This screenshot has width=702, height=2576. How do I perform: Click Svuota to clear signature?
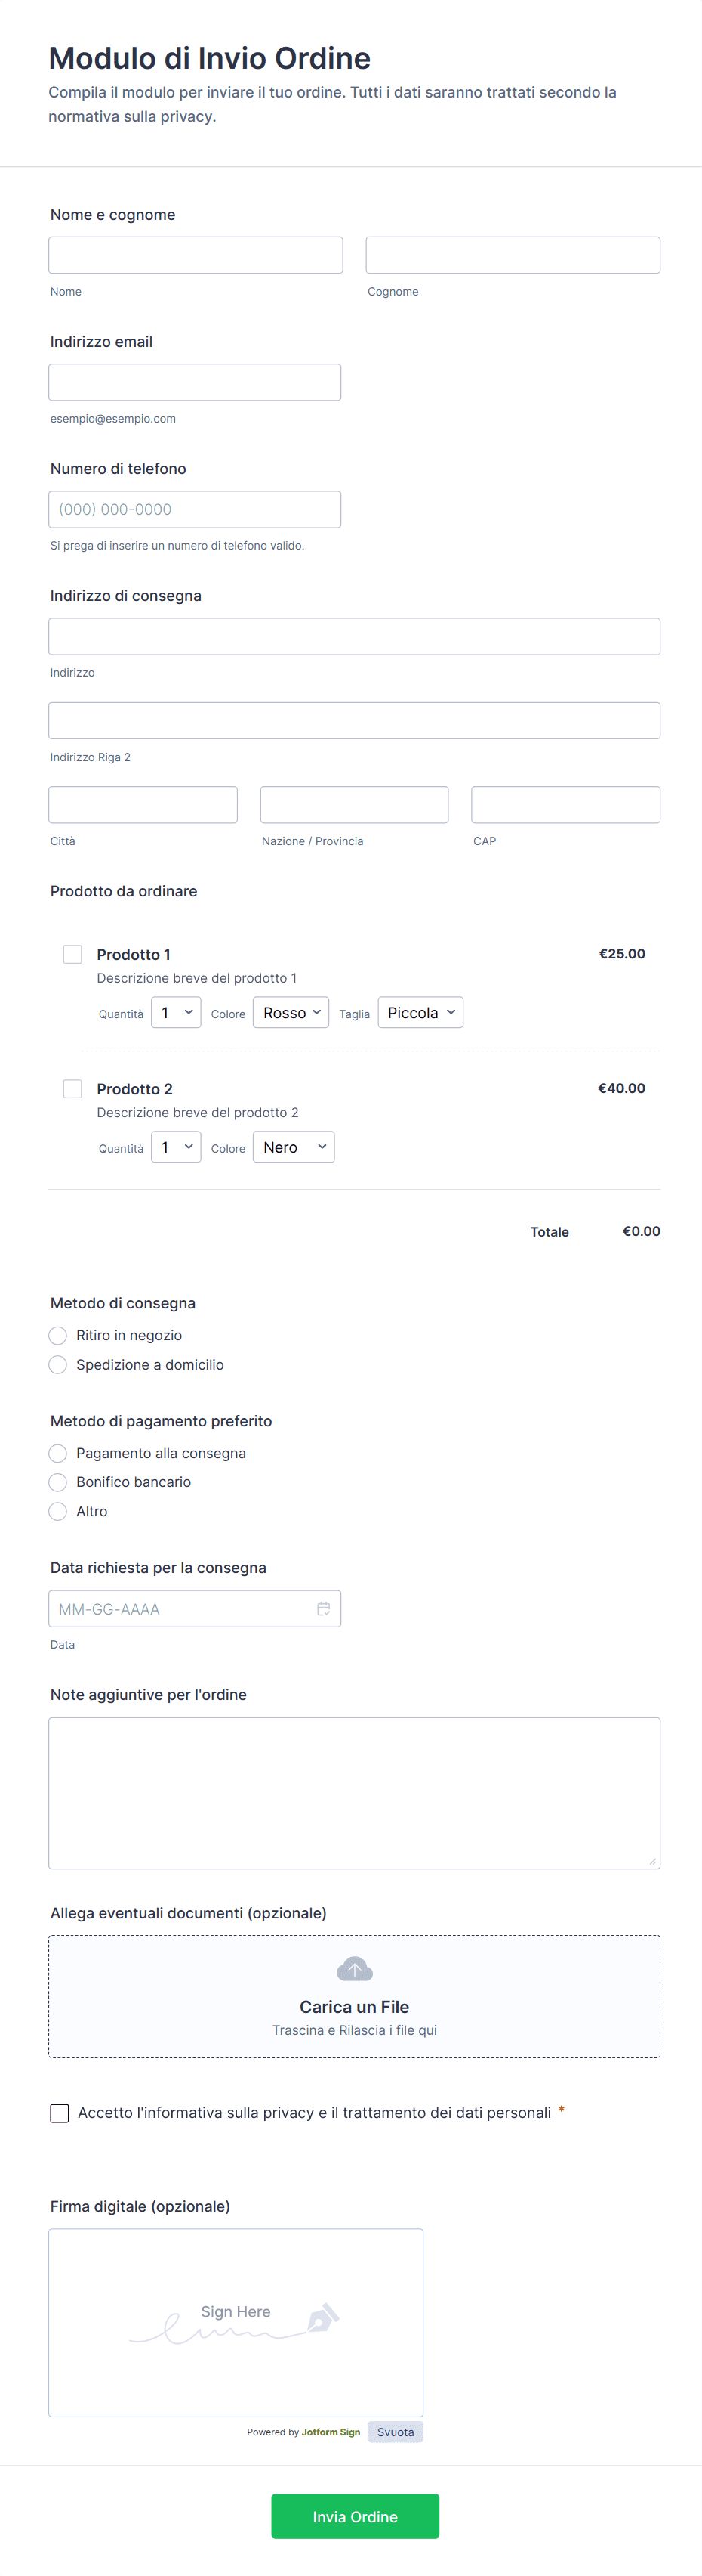[396, 2432]
